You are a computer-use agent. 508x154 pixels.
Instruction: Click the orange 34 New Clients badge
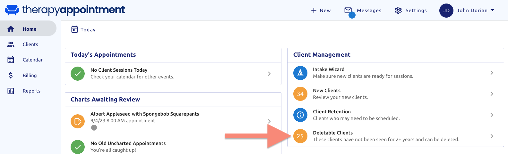300,94
